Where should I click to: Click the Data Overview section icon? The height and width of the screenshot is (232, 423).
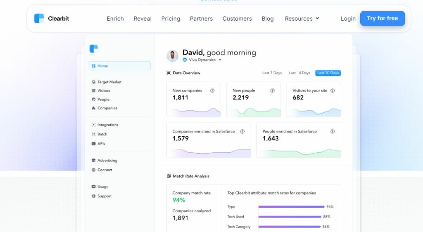tap(169, 73)
